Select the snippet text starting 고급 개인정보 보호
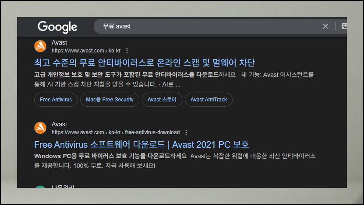Viewport: 364px width, 205px height. [x=174, y=80]
